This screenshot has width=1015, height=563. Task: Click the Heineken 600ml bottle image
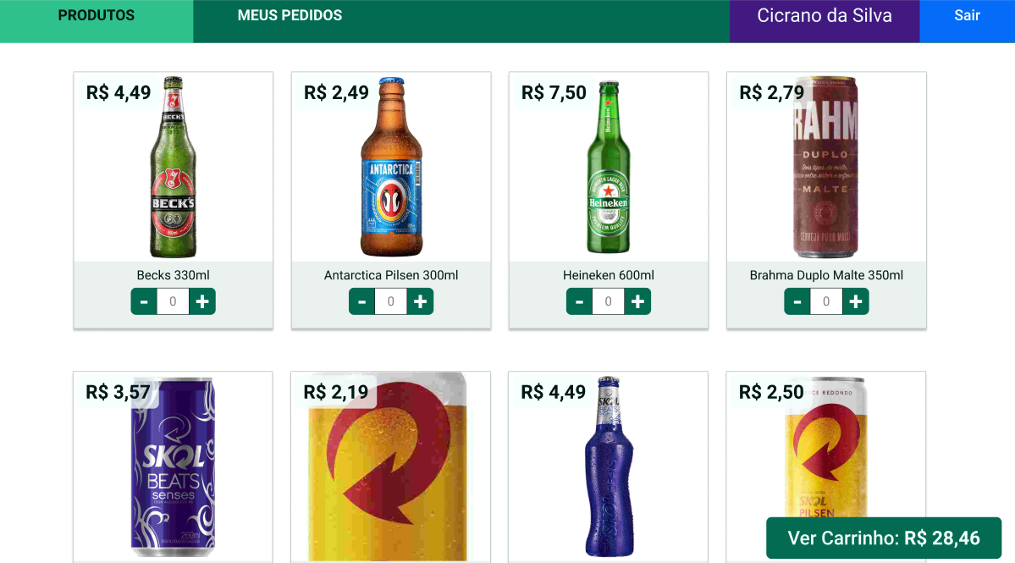coord(608,167)
